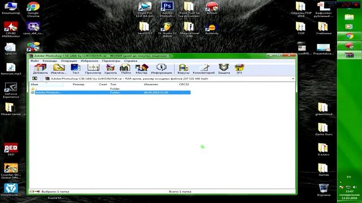
Task: Sort by the CRC32 column header
Action: 184,85
